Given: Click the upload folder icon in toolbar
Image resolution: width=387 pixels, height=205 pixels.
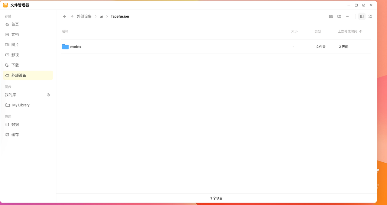Looking at the screenshot, I should (x=331, y=16).
